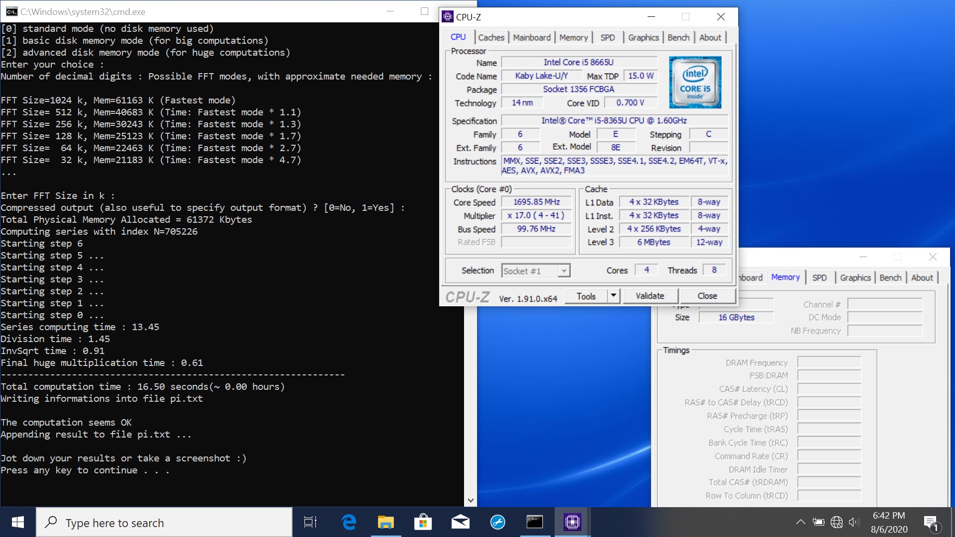Viewport: 955px width, 537px height.
Task: Click the Code Name value Kaby Lake-U/Y
Action: [542, 76]
